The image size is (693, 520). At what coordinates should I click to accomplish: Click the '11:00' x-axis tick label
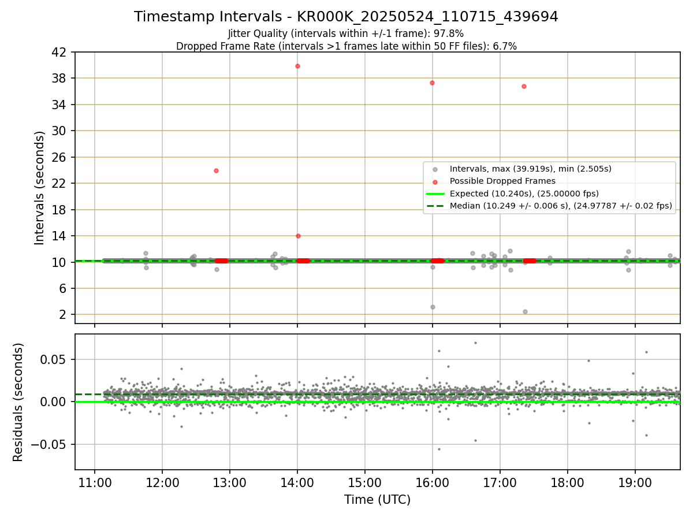click(95, 482)
